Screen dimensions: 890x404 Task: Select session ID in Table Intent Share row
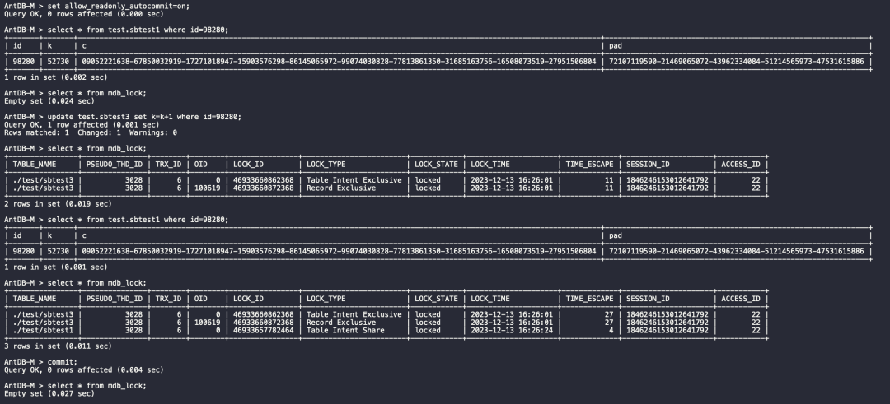(x=667, y=330)
